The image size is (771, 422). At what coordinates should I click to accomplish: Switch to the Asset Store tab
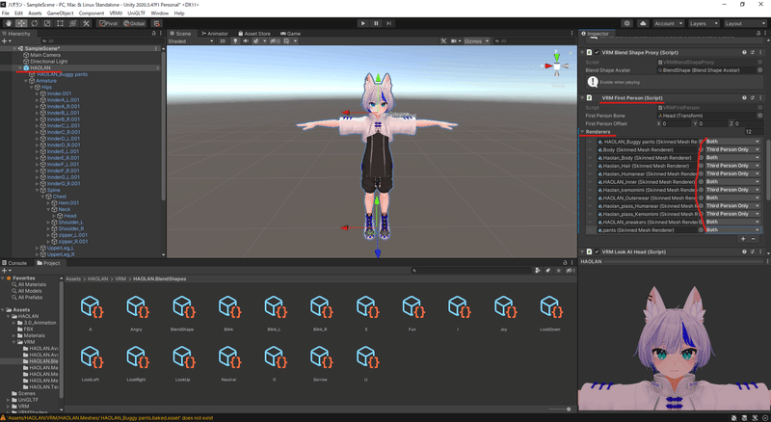254,34
